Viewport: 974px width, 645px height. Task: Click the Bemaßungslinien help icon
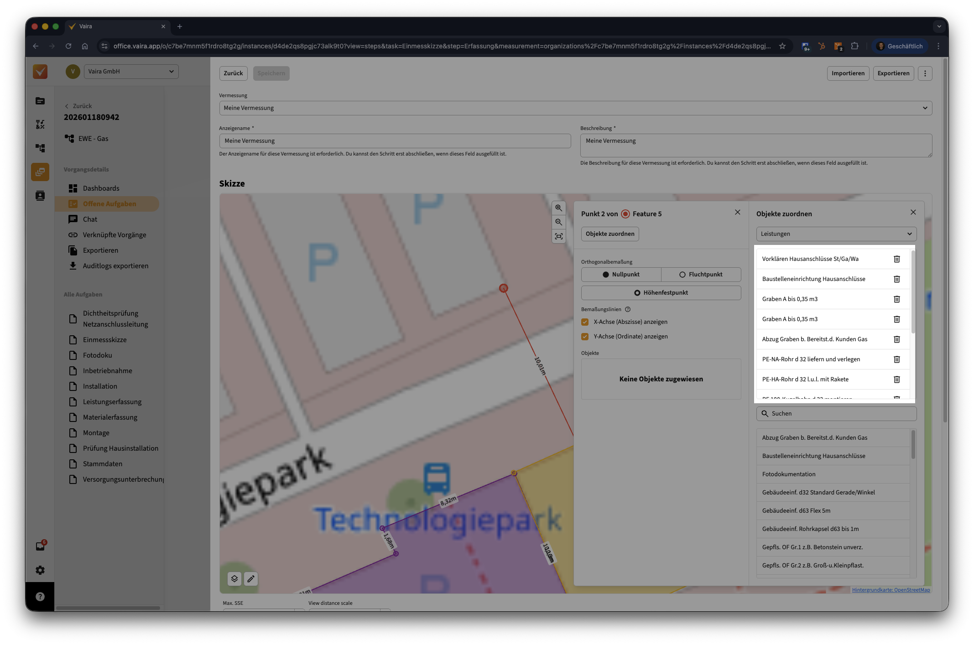(628, 309)
